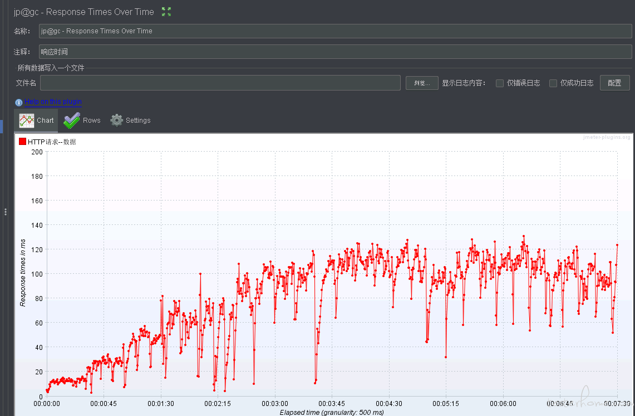Click the 00:05:15 time label
This screenshot has width=635, height=416.
(x=446, y=403)
